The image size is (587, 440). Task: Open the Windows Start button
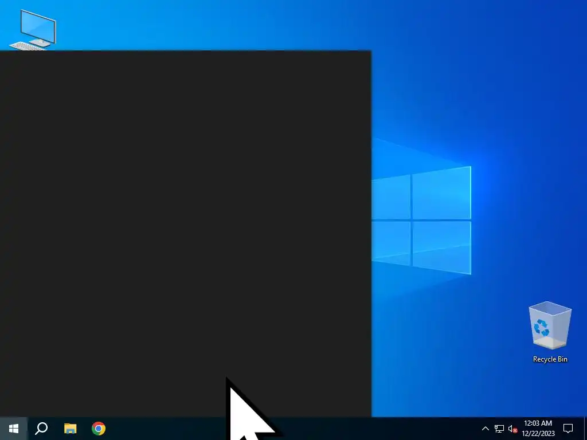[x=14, y=429]
